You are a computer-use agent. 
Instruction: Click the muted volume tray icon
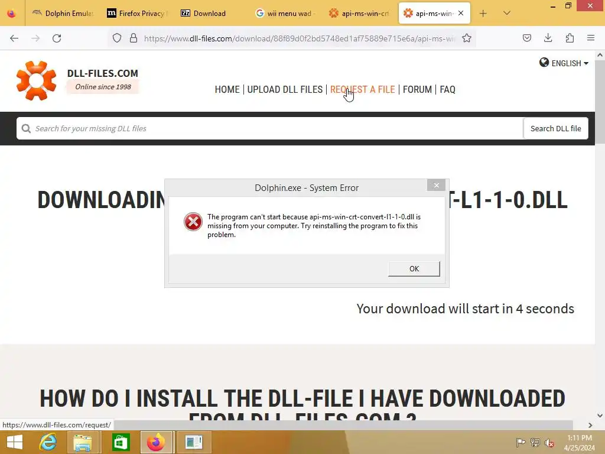(x=549, y=442)
